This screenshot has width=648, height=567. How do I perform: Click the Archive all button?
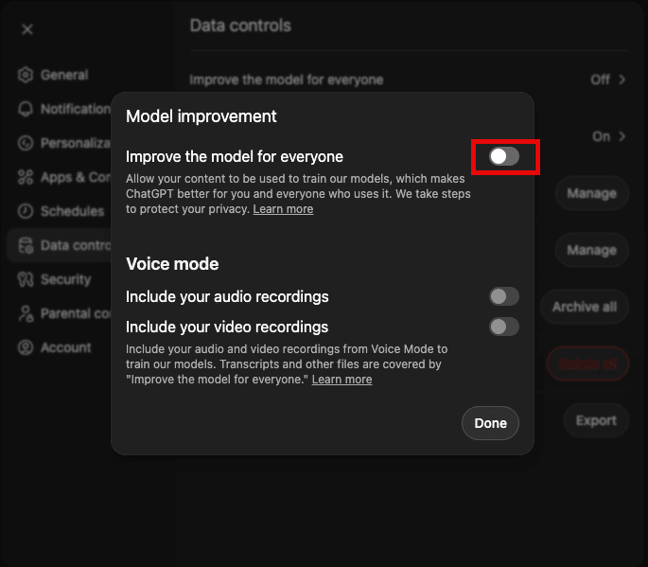[x=585, y=307]
